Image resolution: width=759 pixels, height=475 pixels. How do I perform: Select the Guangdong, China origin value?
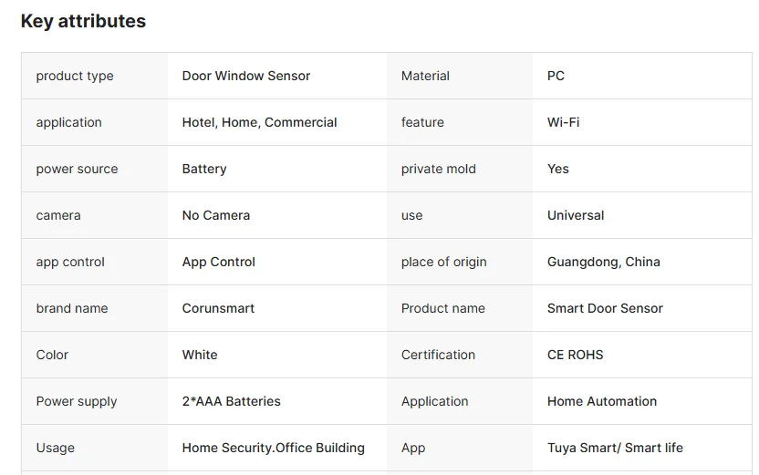(x=603, y=262)
